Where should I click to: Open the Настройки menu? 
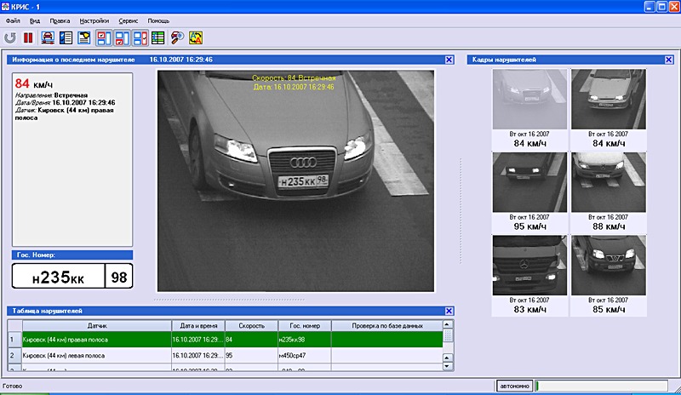(x=94, y=20)
